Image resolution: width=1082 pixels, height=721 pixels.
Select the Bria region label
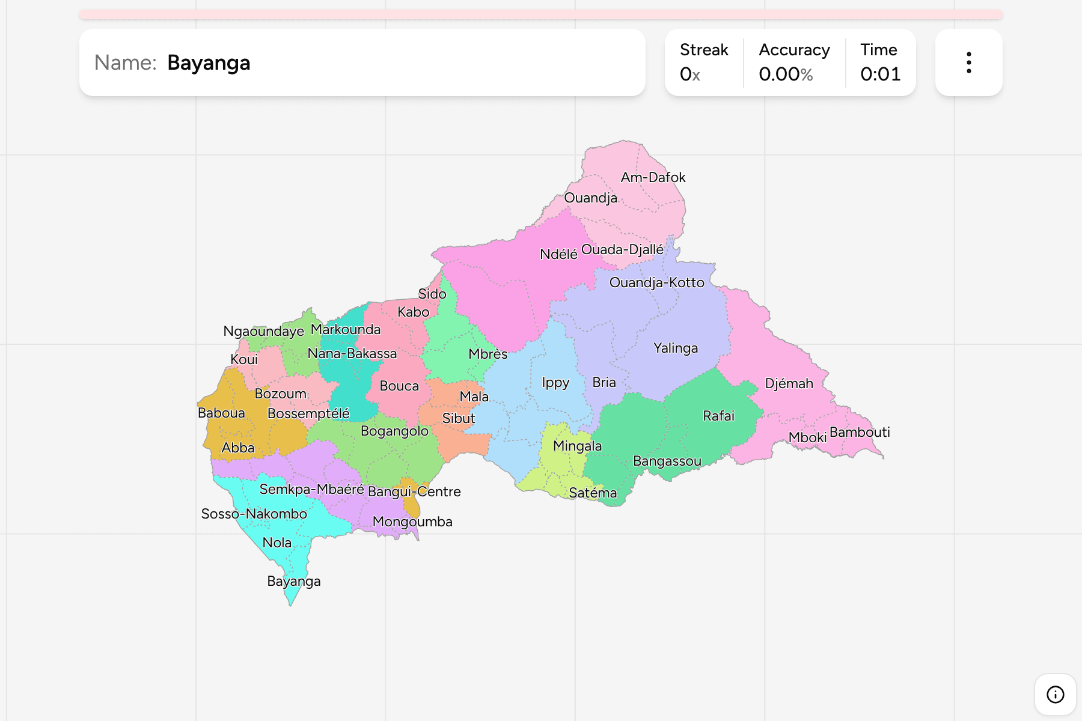point(604,382)
